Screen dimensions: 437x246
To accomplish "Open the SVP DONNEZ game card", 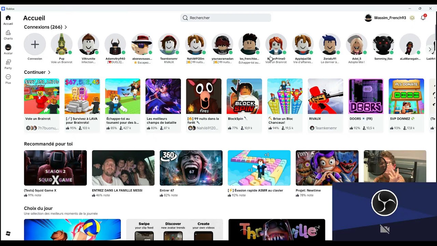I will (406, 105).
